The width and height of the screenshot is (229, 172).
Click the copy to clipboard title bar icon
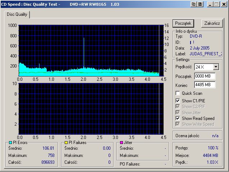pos(194,4)
